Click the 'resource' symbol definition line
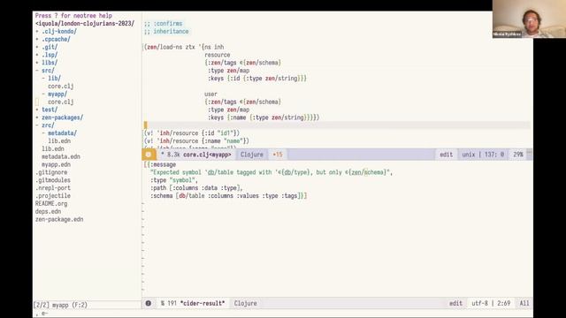This screenshot has width=566, height=318. point(217,55)
